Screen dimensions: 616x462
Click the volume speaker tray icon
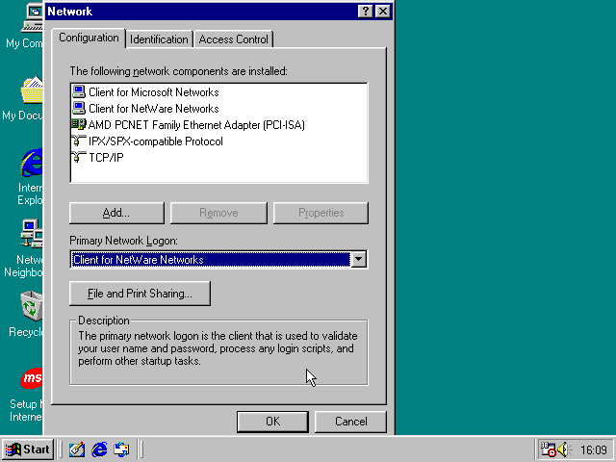[565, 449]
